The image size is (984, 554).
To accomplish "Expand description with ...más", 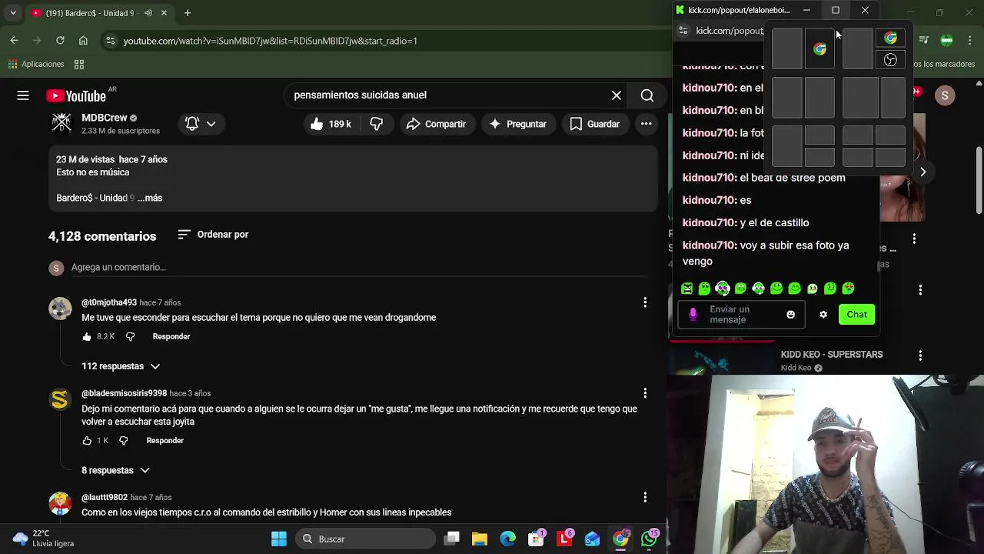I will click(150, 198).
